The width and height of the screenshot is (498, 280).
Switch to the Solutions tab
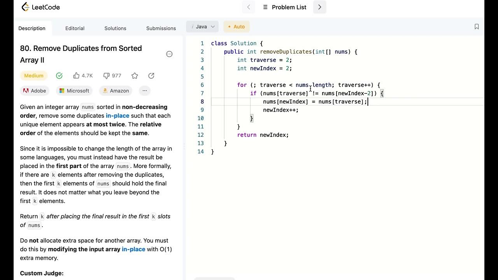tap(115, 28)
